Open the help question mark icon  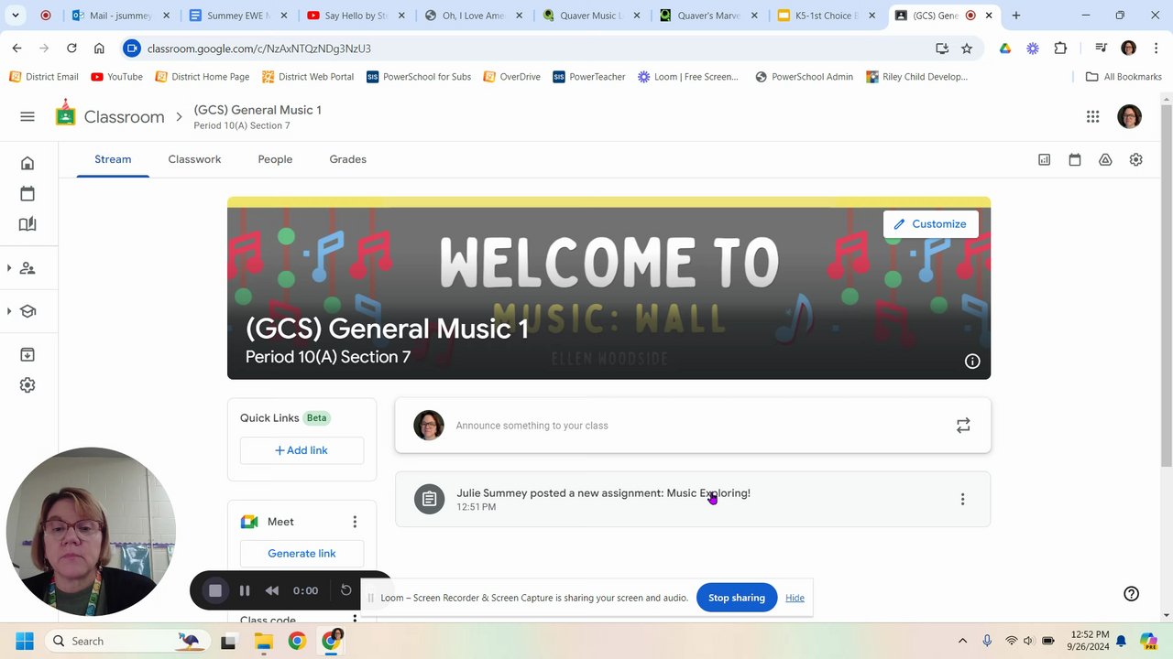(1131, 593)
